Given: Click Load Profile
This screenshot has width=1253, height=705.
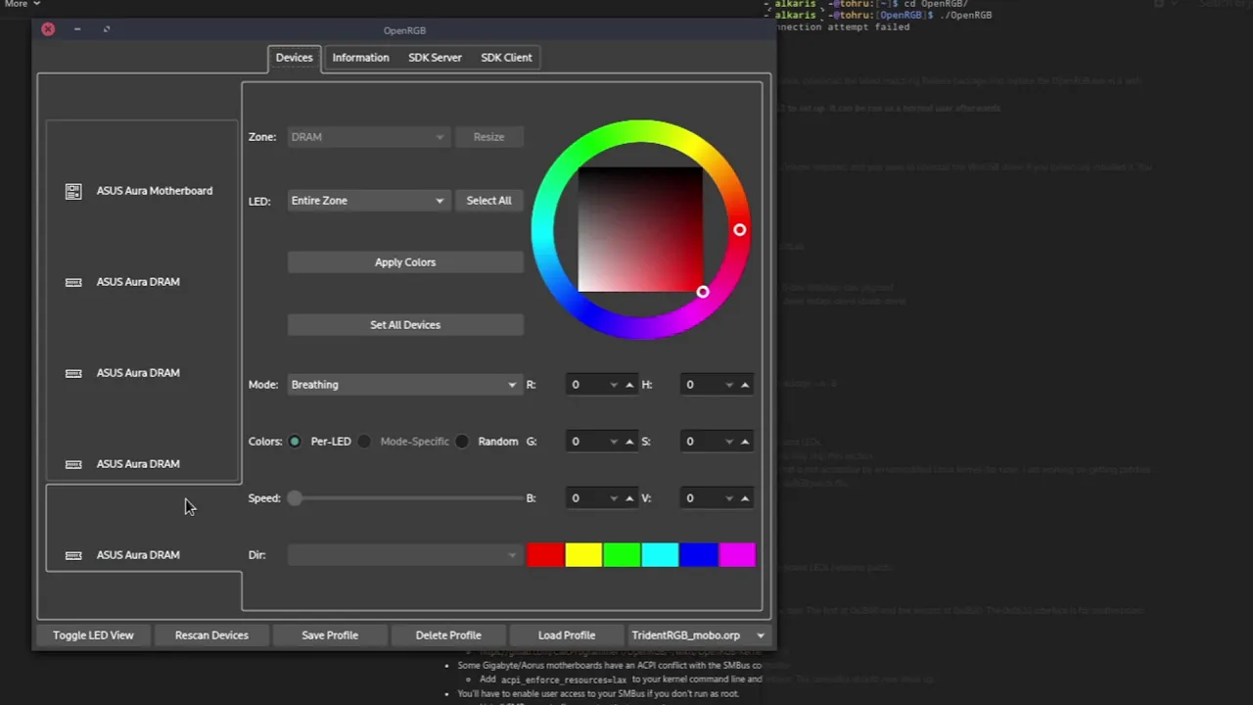Looking at the screenshot, I should coord(567,635).
